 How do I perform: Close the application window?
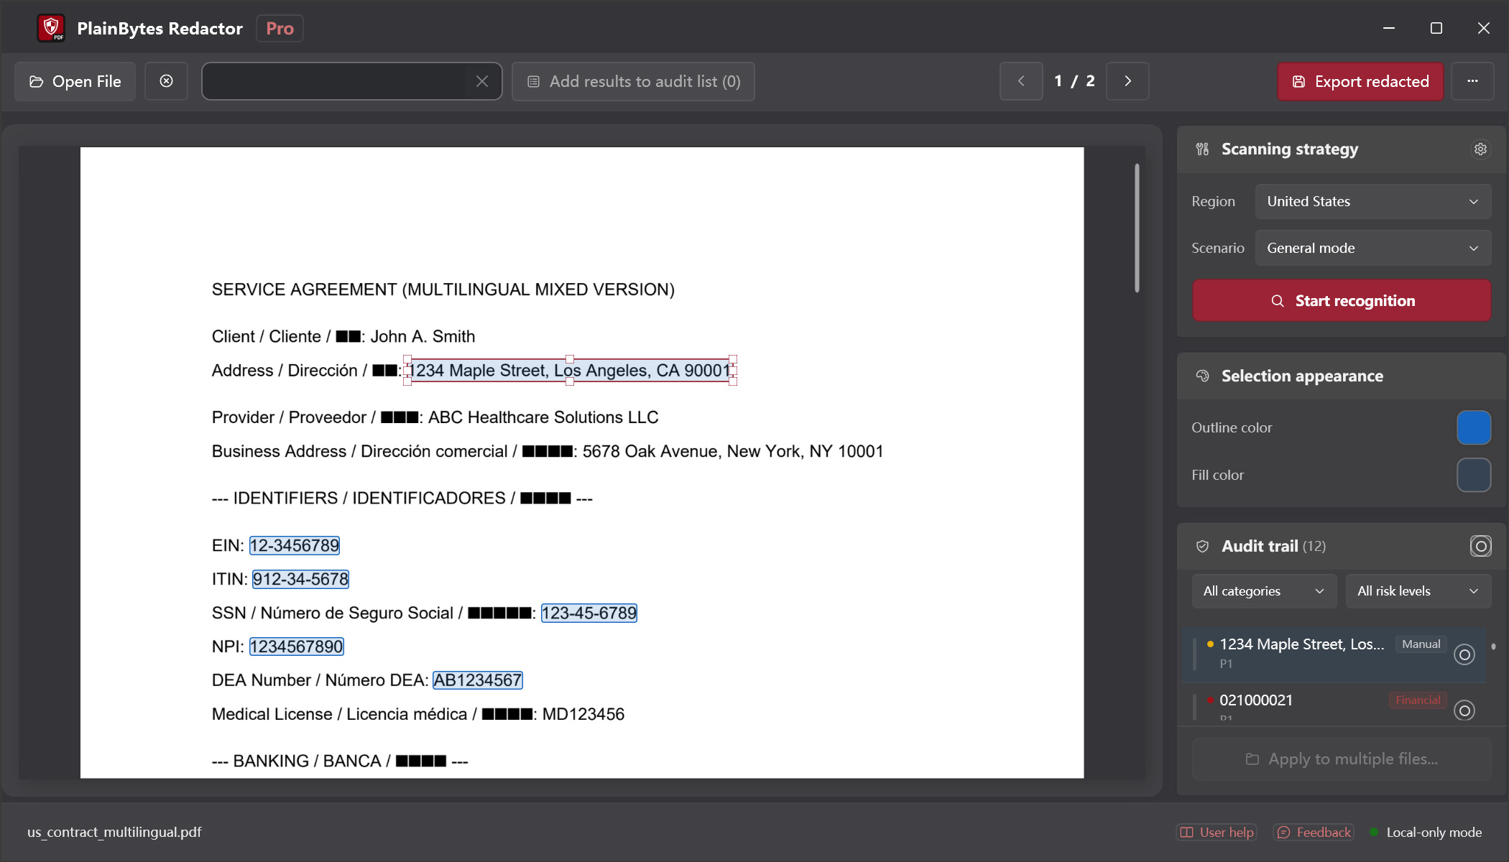pos(1484,29)
